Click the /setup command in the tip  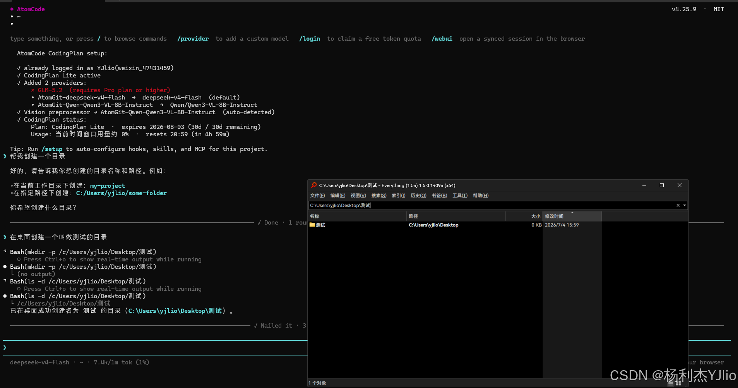[52, 149]
